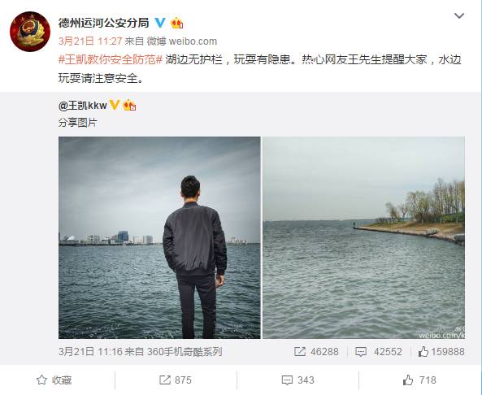This screenshot has width=482, height=395.
Task: Open 德州运河公安分局 account name link
Action: coord(103,23)
